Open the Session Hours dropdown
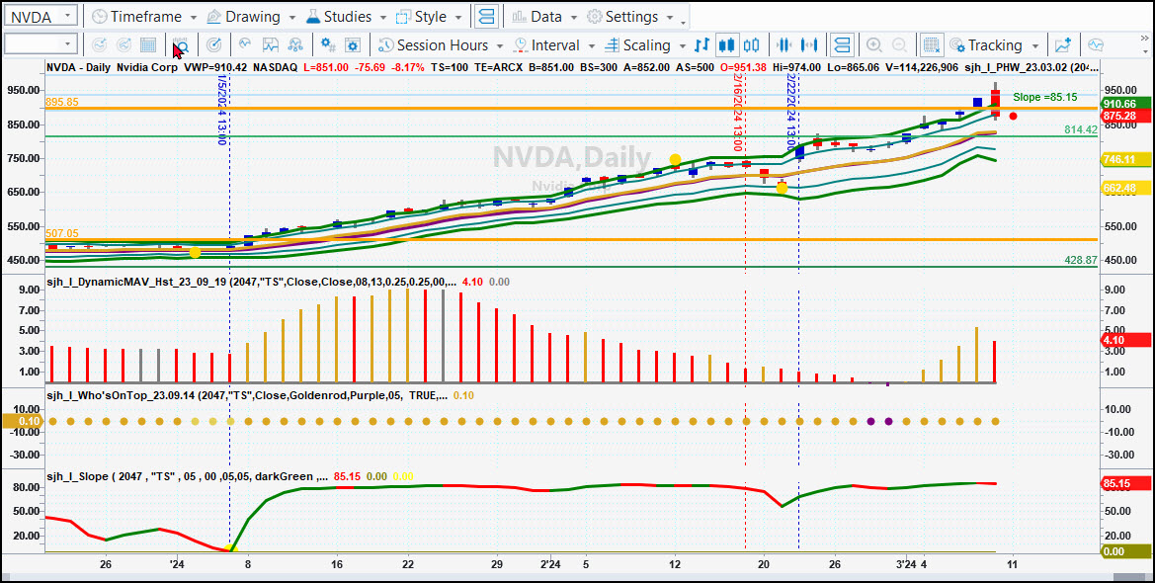Viewport: 1155px width, 583px height. pos(441,44)
